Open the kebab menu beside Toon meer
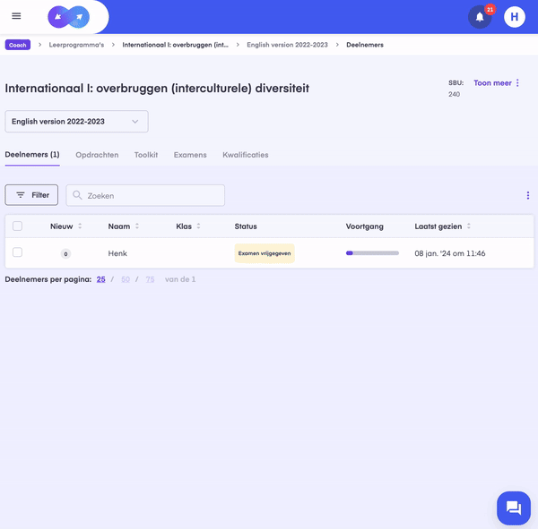 tap(517, 83)
